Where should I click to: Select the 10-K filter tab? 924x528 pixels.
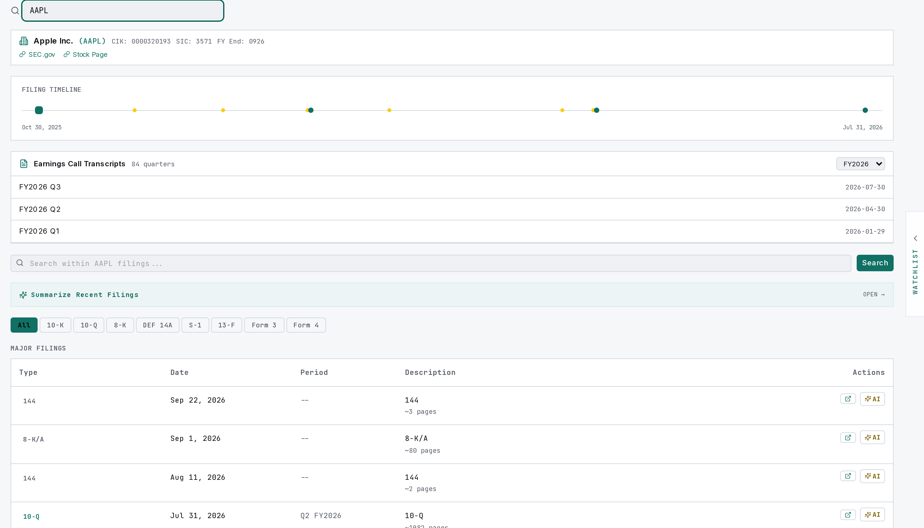[55, 325]
